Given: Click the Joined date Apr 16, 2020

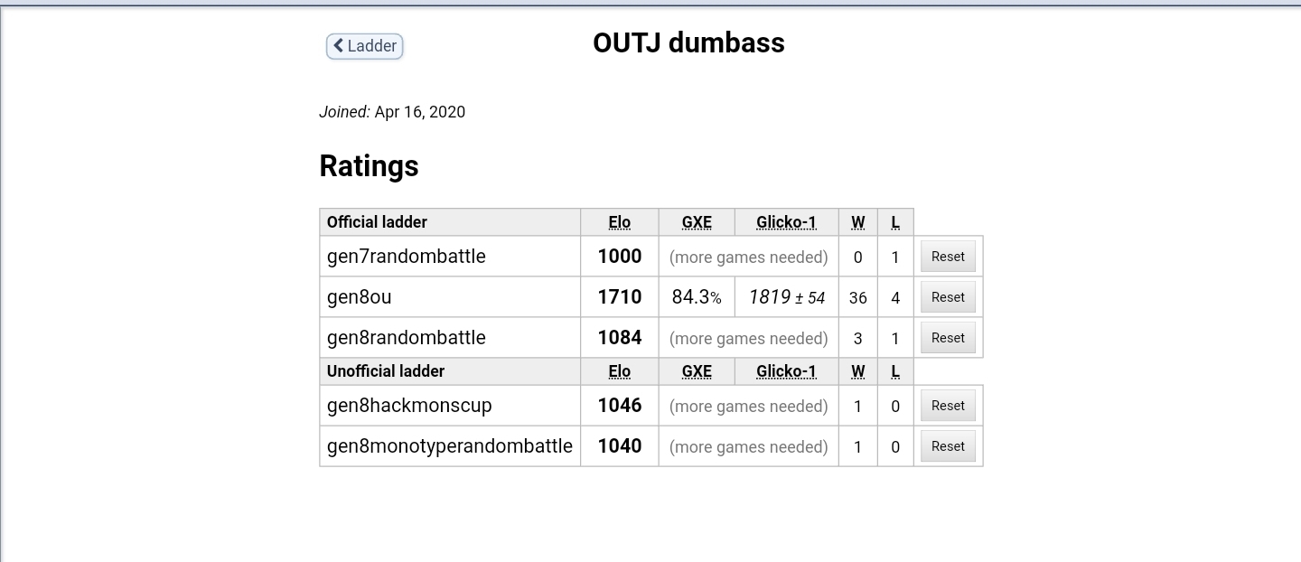Looking at the screenshot, I should 420,112.
